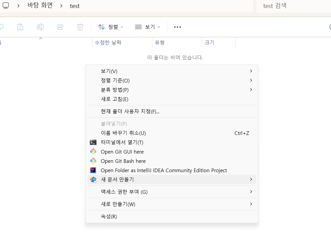Click the IntelliJ IDEA icon in menu
Screen dimensions: 331x235
tap(93, 170)
